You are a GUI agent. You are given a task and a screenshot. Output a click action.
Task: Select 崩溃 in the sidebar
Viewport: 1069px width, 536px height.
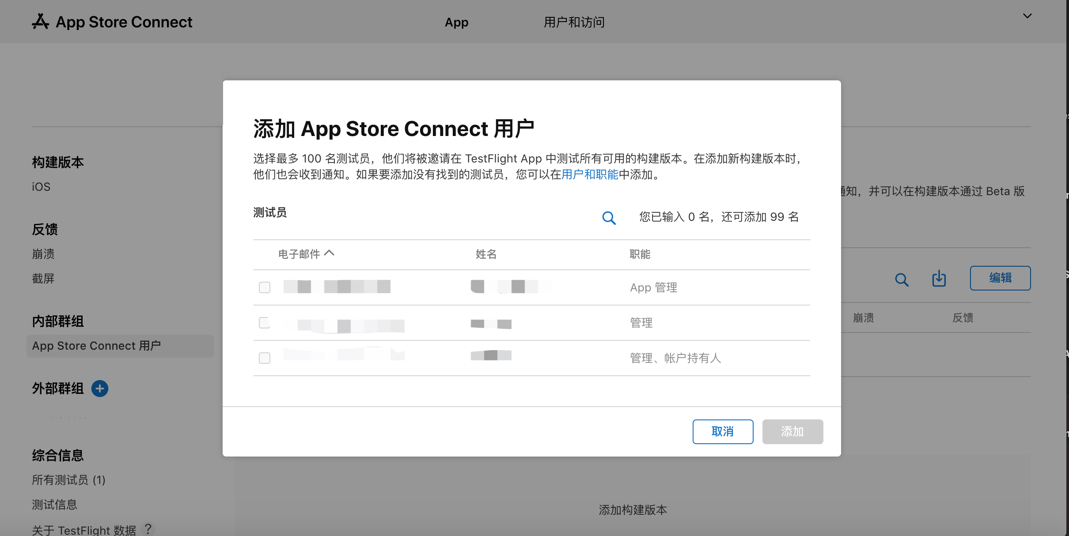tap(43, 254)
